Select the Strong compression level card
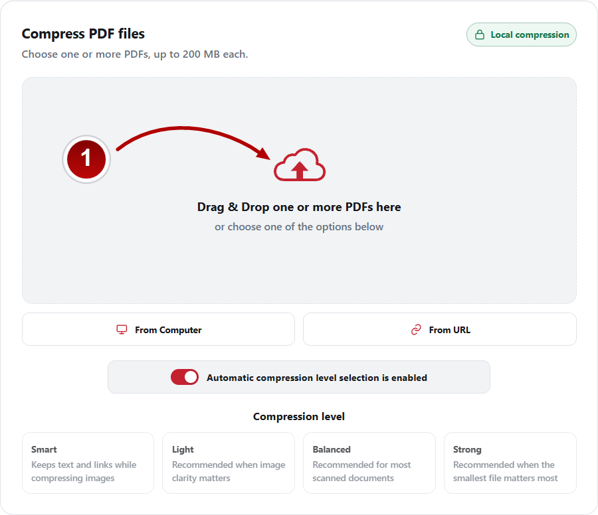Screen dimensions: 598x515 coord(510,463)
